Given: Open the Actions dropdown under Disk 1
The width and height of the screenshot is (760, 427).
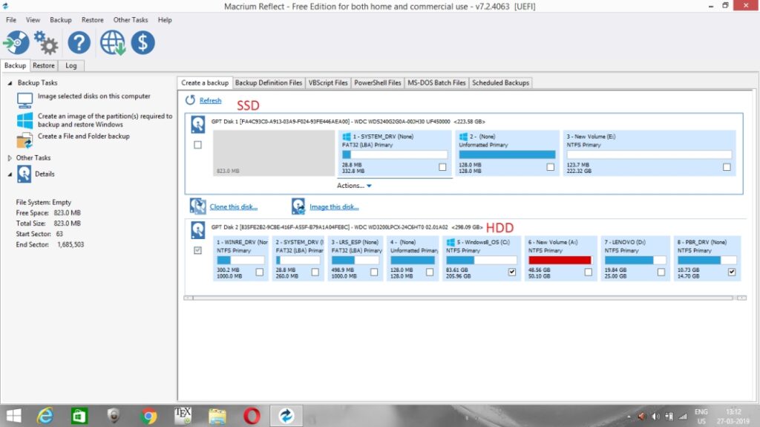Looking at the screenshot, I should pos(354,186).
